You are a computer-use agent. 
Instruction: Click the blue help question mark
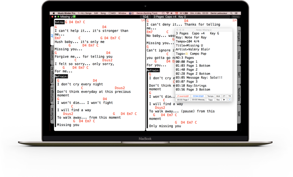pos(230,100)
